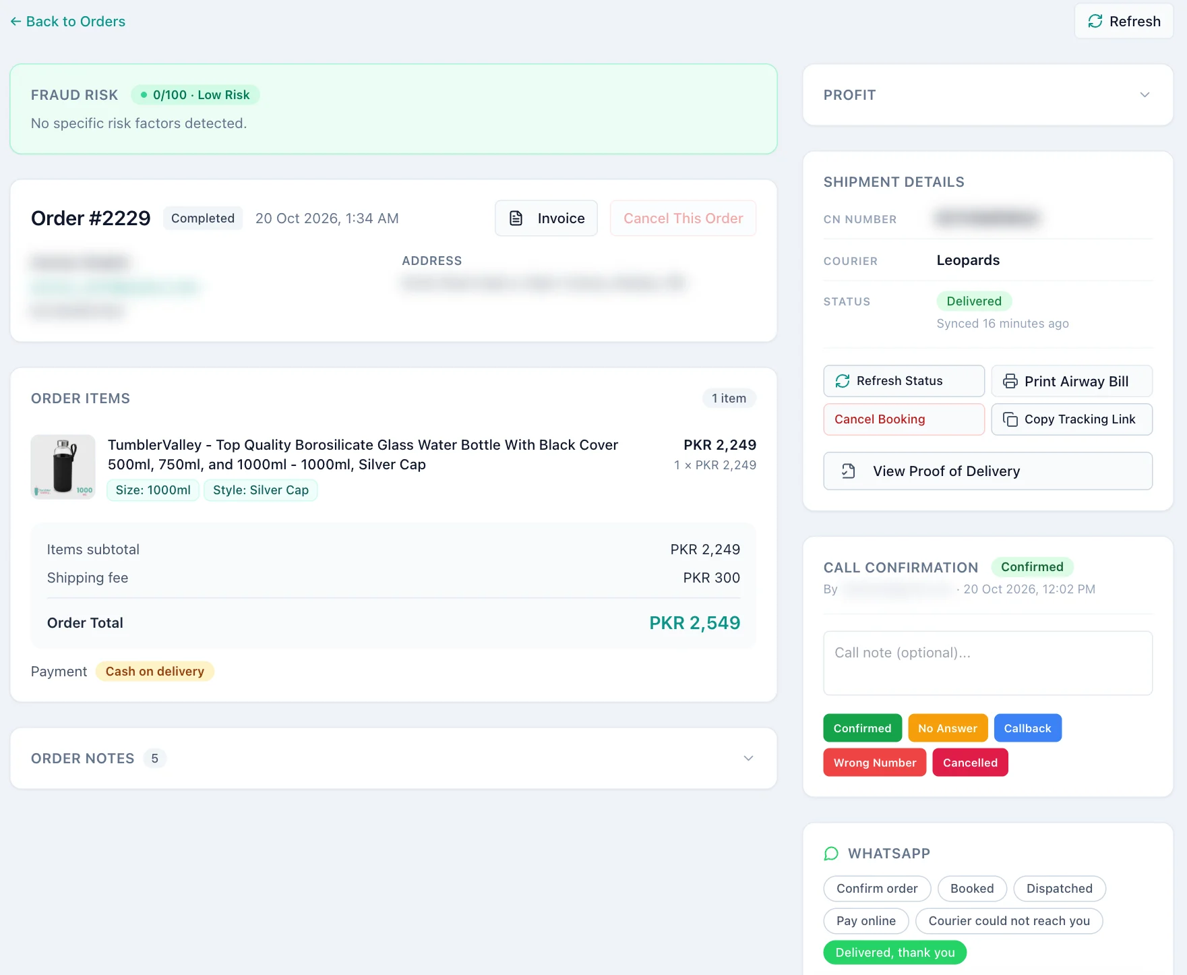This screenshot has height=975, width=1187.
Task: Click the invoice document icon
Action: (x=516, y=218)
